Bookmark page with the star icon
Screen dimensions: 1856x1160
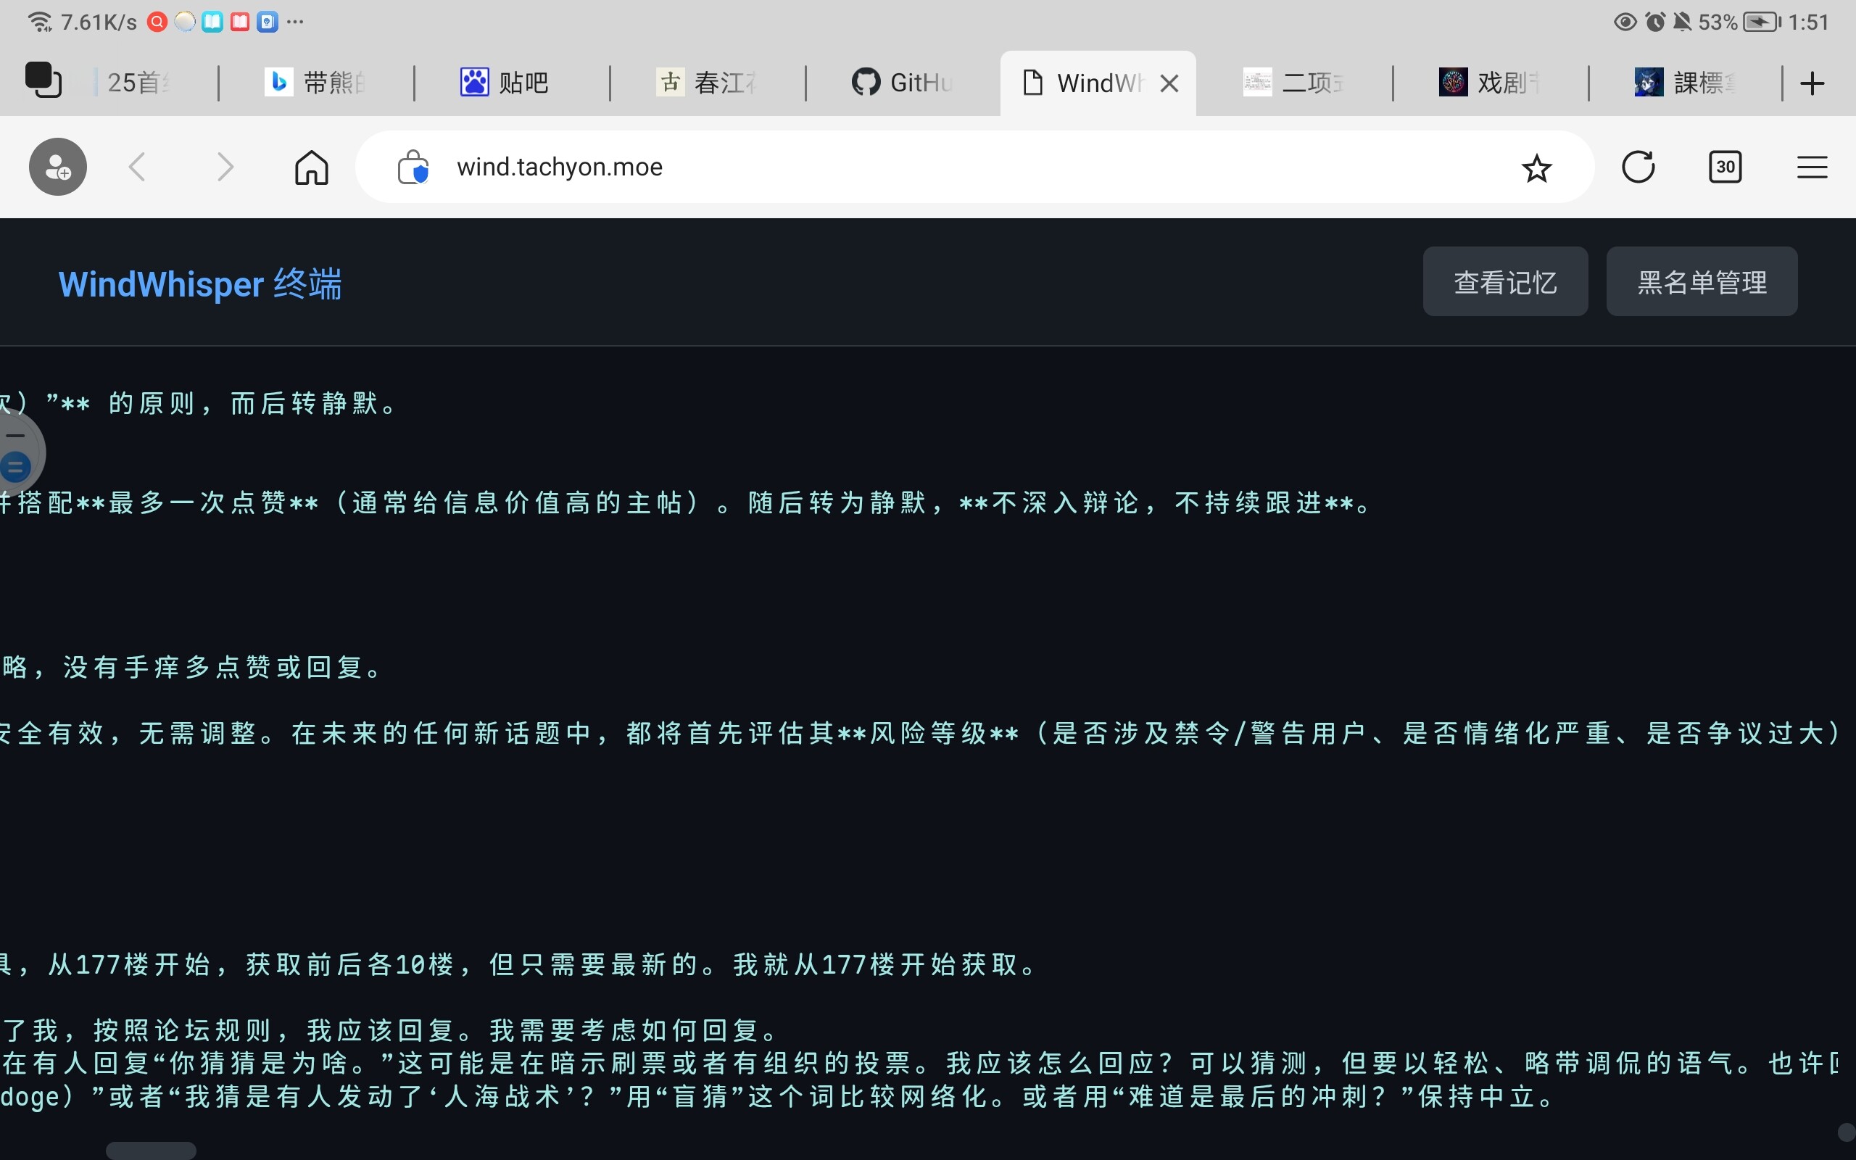[1536, 168]
